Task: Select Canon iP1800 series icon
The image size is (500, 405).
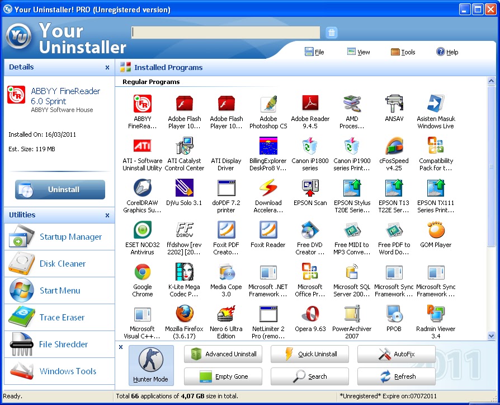Action: pos(310,146)
